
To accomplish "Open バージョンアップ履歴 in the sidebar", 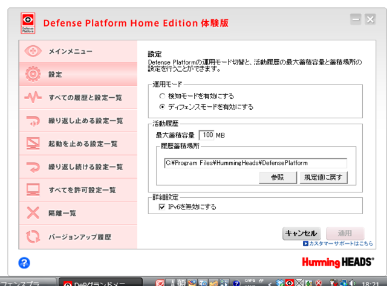I will pos(78,237).
